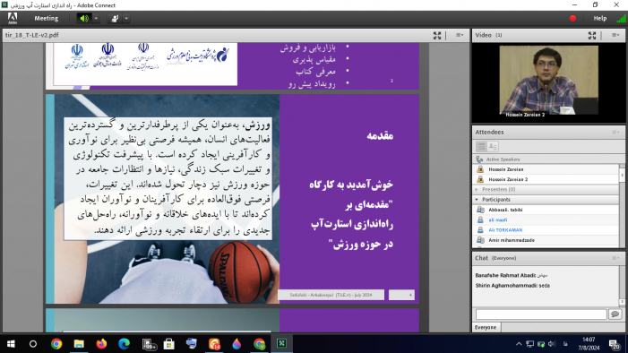Screen dimensions: 628x353
Task: Click the Spalding basketball slide image
Action: coord(240,271)
